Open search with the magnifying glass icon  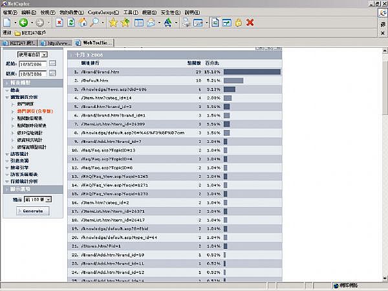[x=94, y=23]
